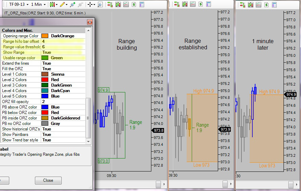Viewport: 301px width, 191px height.
Task: Close the indicator dialog with red X
Action: pyautogui.click(x=90, y=22)
